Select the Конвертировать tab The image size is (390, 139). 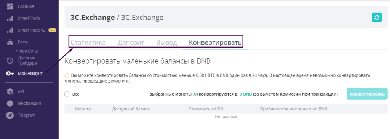pyautogui.click(x=215, y=43)
